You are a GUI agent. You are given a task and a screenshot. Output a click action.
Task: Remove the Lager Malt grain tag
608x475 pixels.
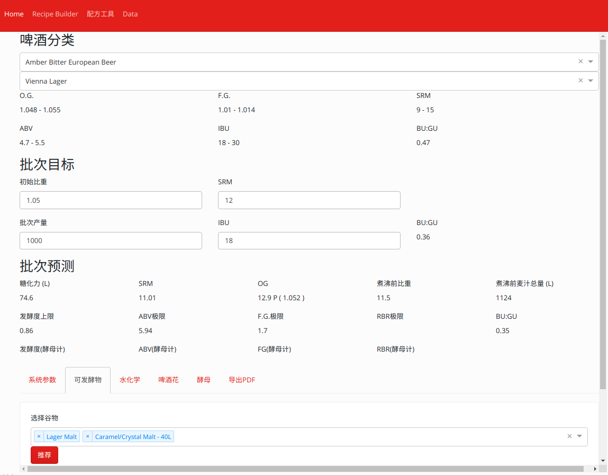point(39,437)
